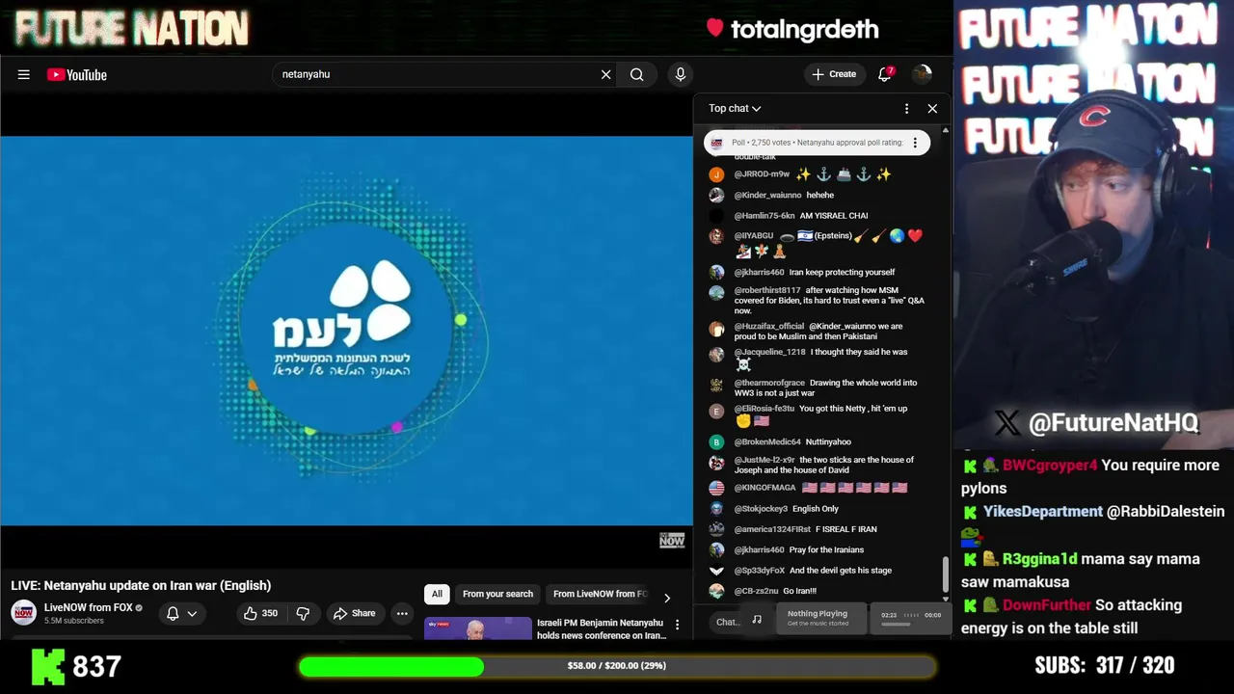Click the video player area

click(x=346, y=331)
